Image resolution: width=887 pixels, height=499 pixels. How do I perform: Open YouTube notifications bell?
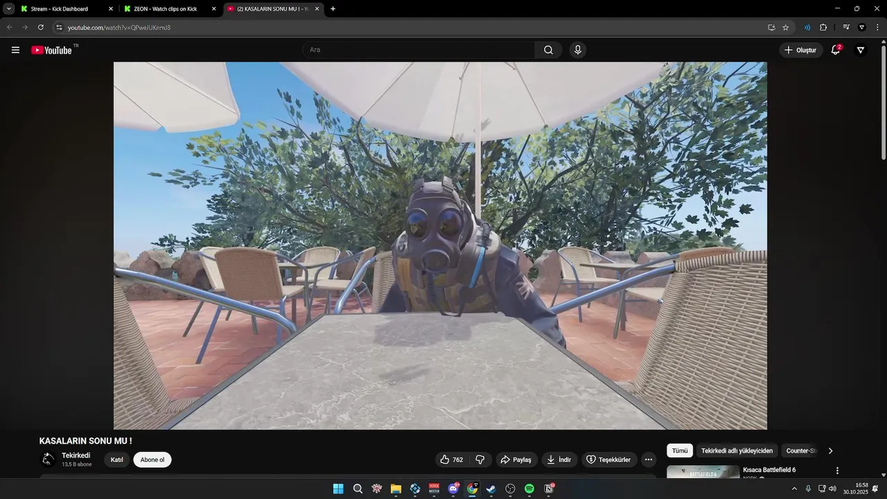[836, 50]
